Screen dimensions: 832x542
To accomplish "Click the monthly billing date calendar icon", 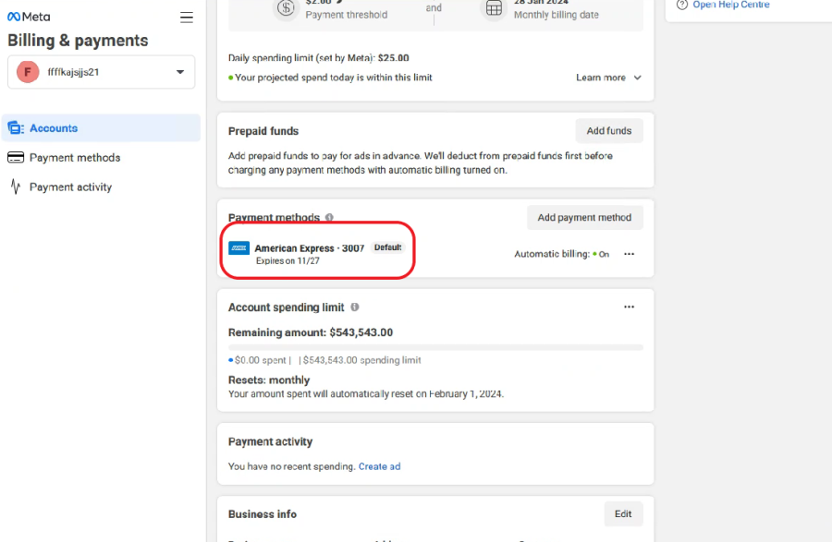I will click(x=495, y=8).
